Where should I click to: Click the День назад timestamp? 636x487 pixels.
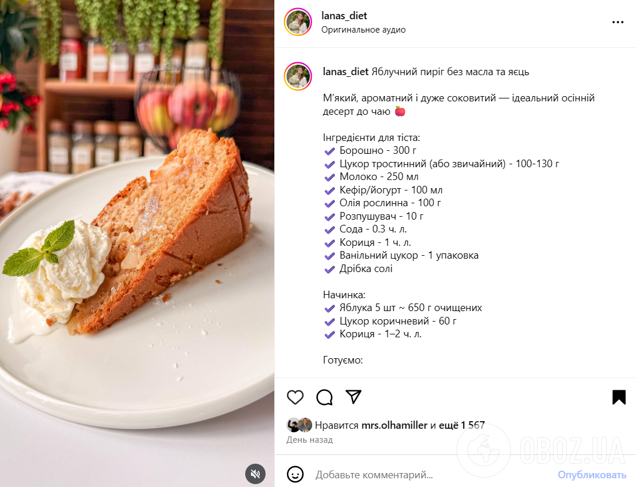tap(309, 440)
